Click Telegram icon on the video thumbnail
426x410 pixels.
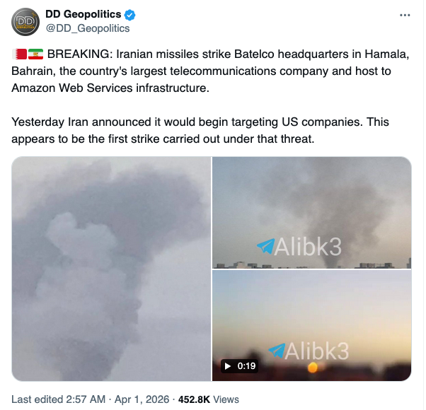[x=277, y=351]
